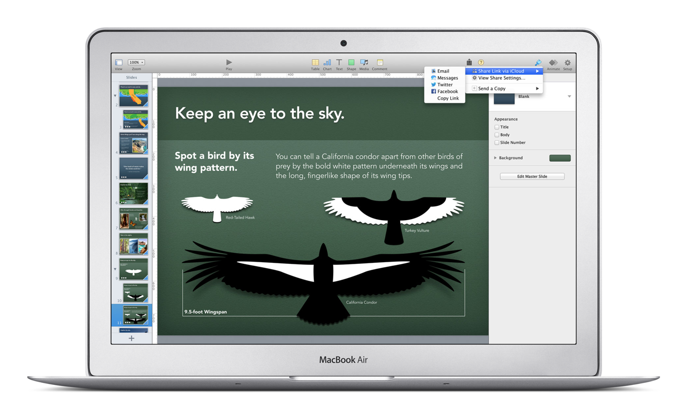Select Share Link via iCloud menu item
Screen dimensions: 695x406
(504, 71)
